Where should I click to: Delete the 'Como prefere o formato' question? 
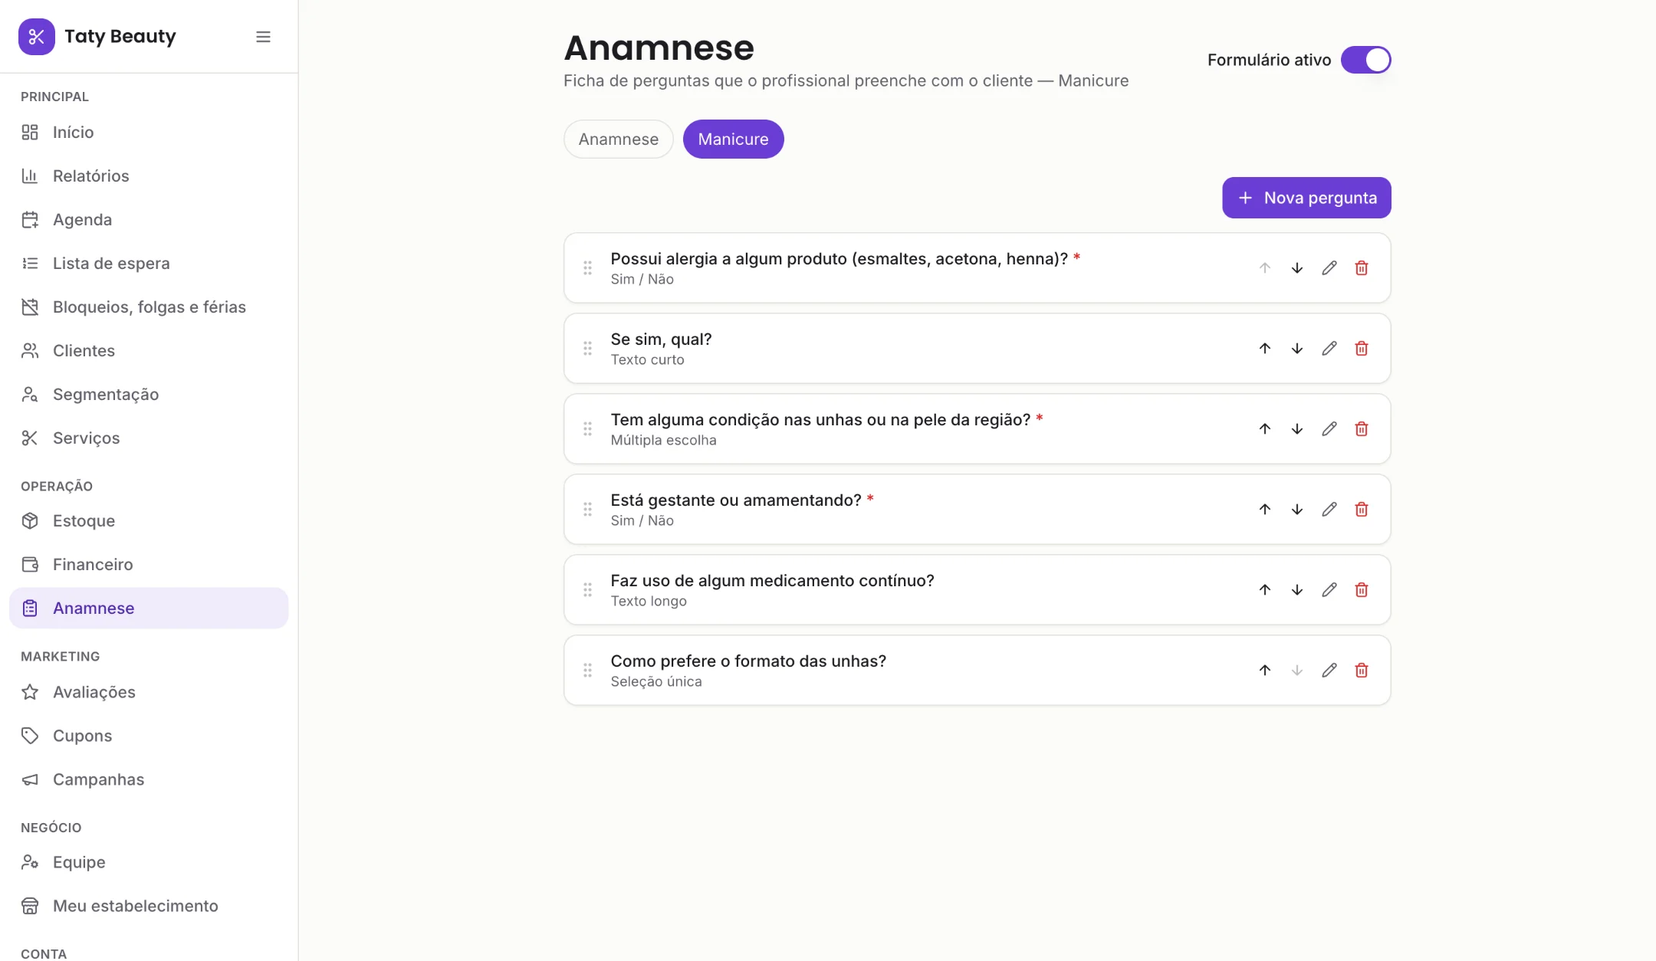click(1361, 671)
